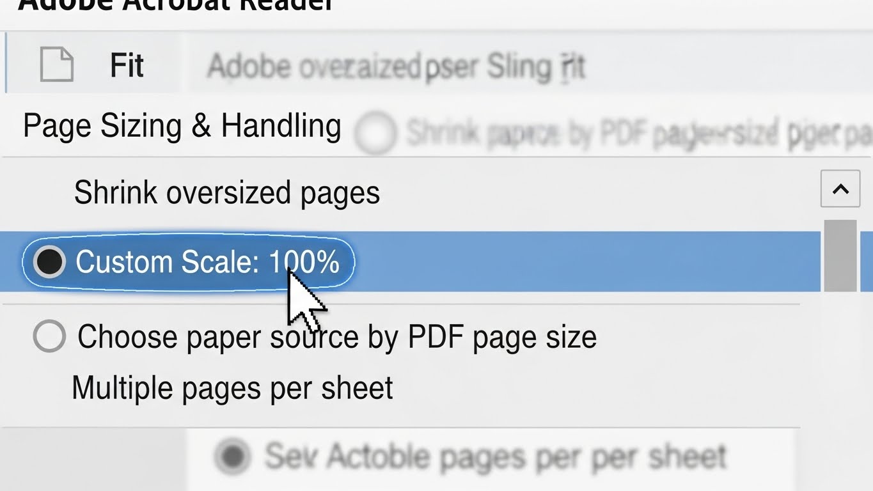Viewport: 873px width, 491px height.
Task: Click the scrollbar track below the thumb
Action: pyautogui.click(x=840, y=358)
